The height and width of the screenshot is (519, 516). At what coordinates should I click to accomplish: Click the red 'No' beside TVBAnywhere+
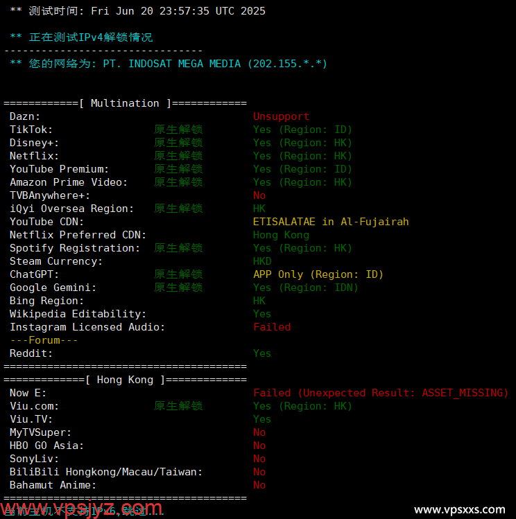tap(259, 195)
